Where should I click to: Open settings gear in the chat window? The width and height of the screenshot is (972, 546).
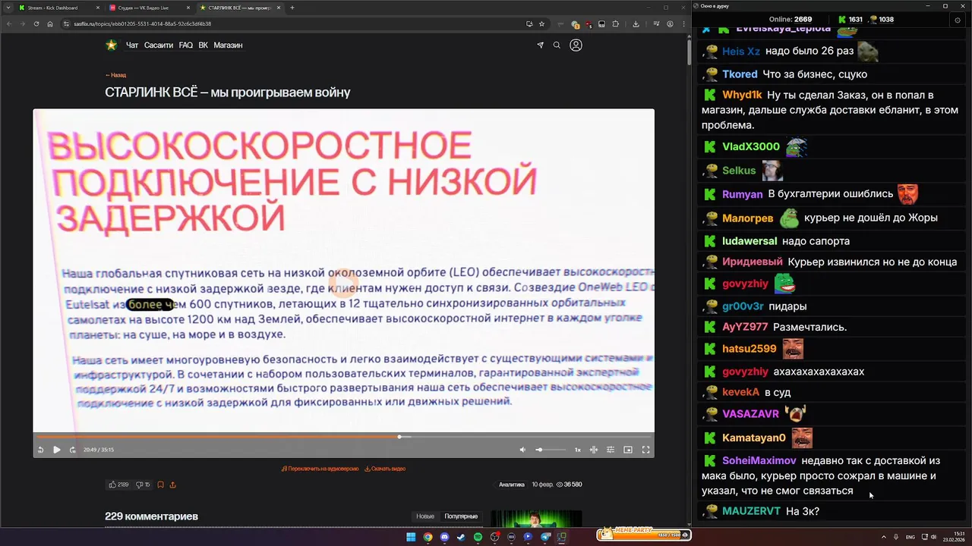pyautogui.click(x=957, y=20)
